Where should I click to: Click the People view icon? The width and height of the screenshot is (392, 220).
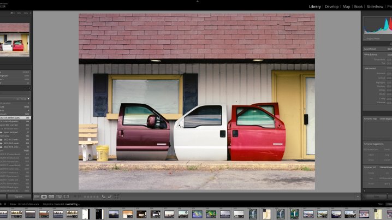coord(66,197)
